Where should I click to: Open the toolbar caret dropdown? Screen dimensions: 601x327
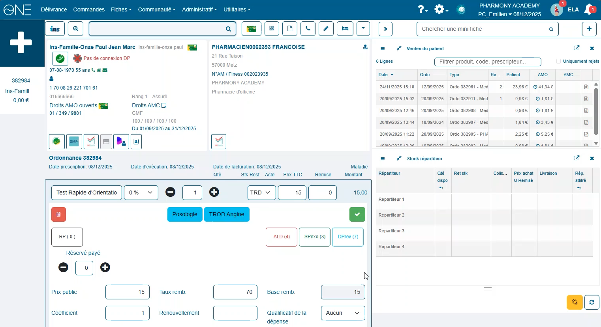363,29
